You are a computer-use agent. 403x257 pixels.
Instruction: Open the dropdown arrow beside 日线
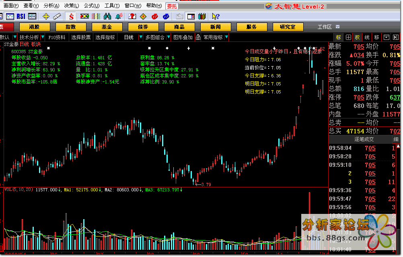141,37
